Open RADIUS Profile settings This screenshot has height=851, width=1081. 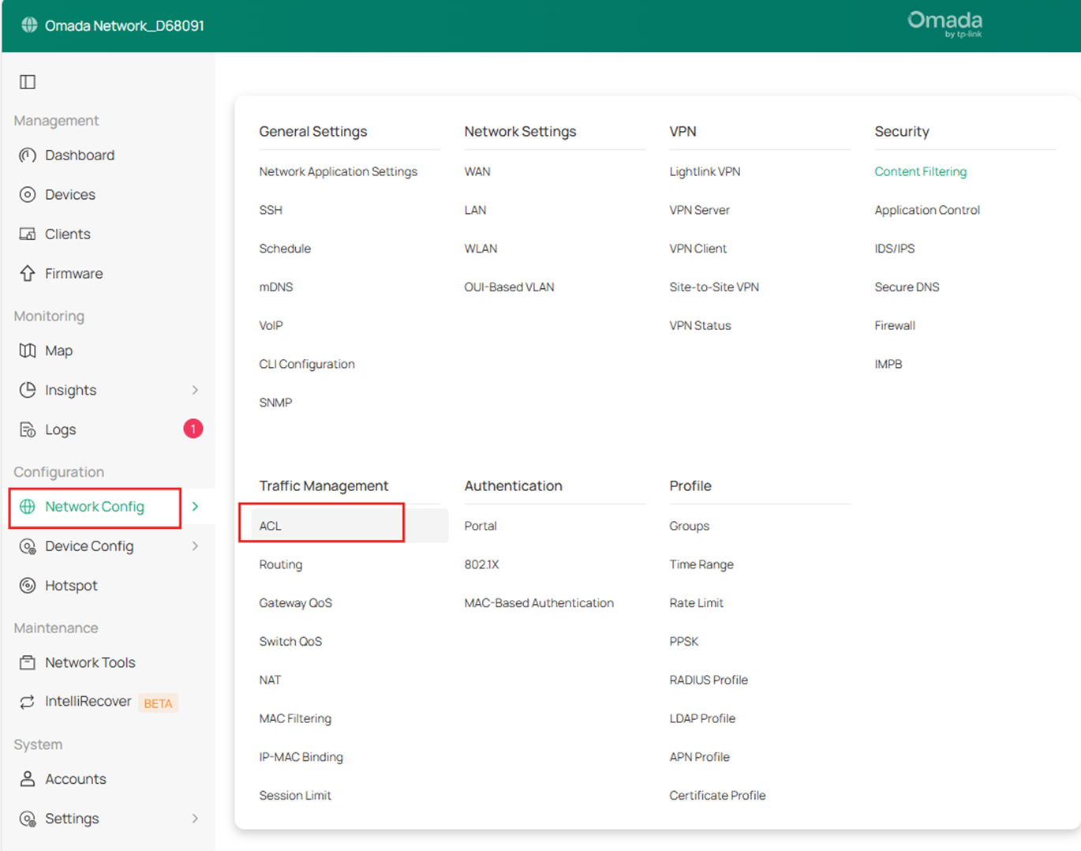click(709, 680)
